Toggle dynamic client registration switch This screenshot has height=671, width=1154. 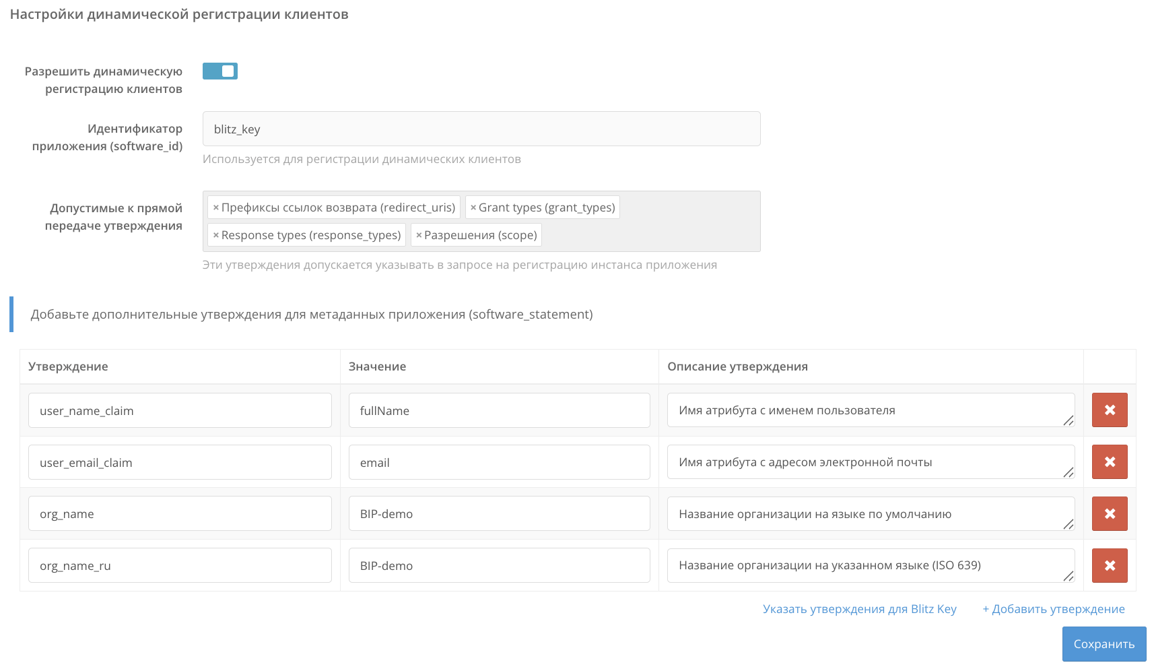click(220, 71)
